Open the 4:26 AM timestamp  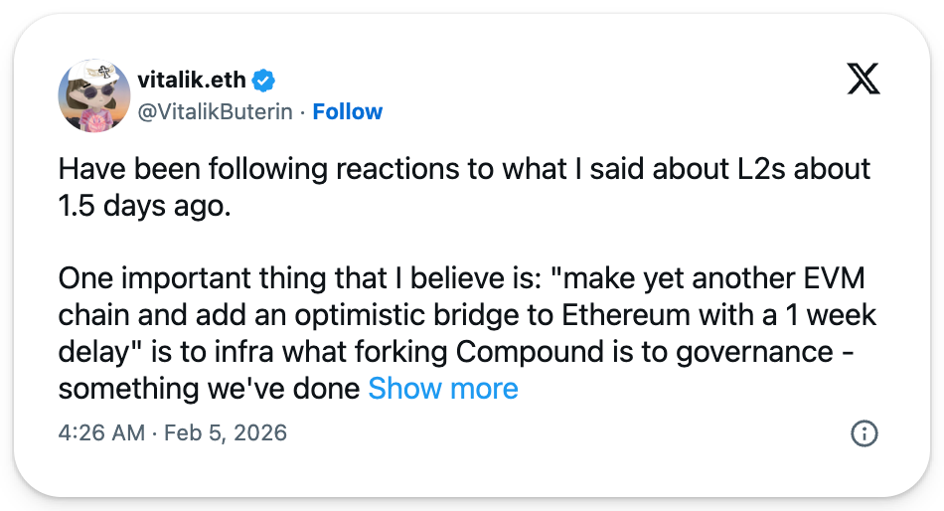[100, 432]
